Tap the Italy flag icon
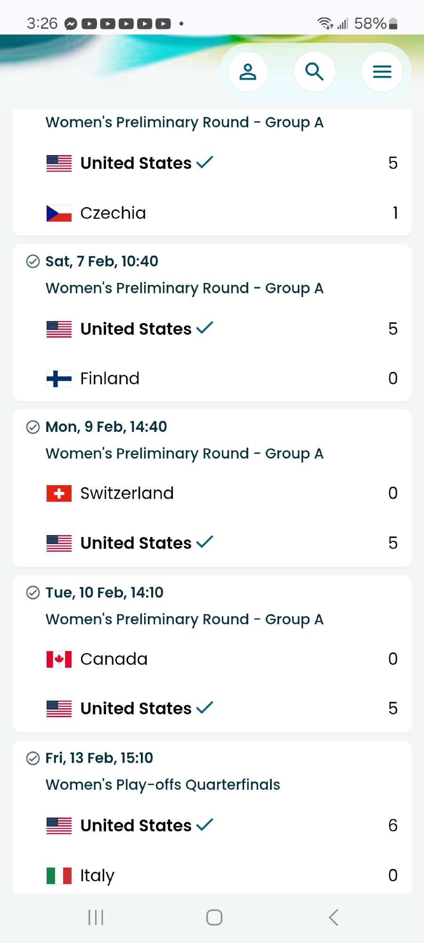Viewport: 424px width, 943px height. click(59, 876)
